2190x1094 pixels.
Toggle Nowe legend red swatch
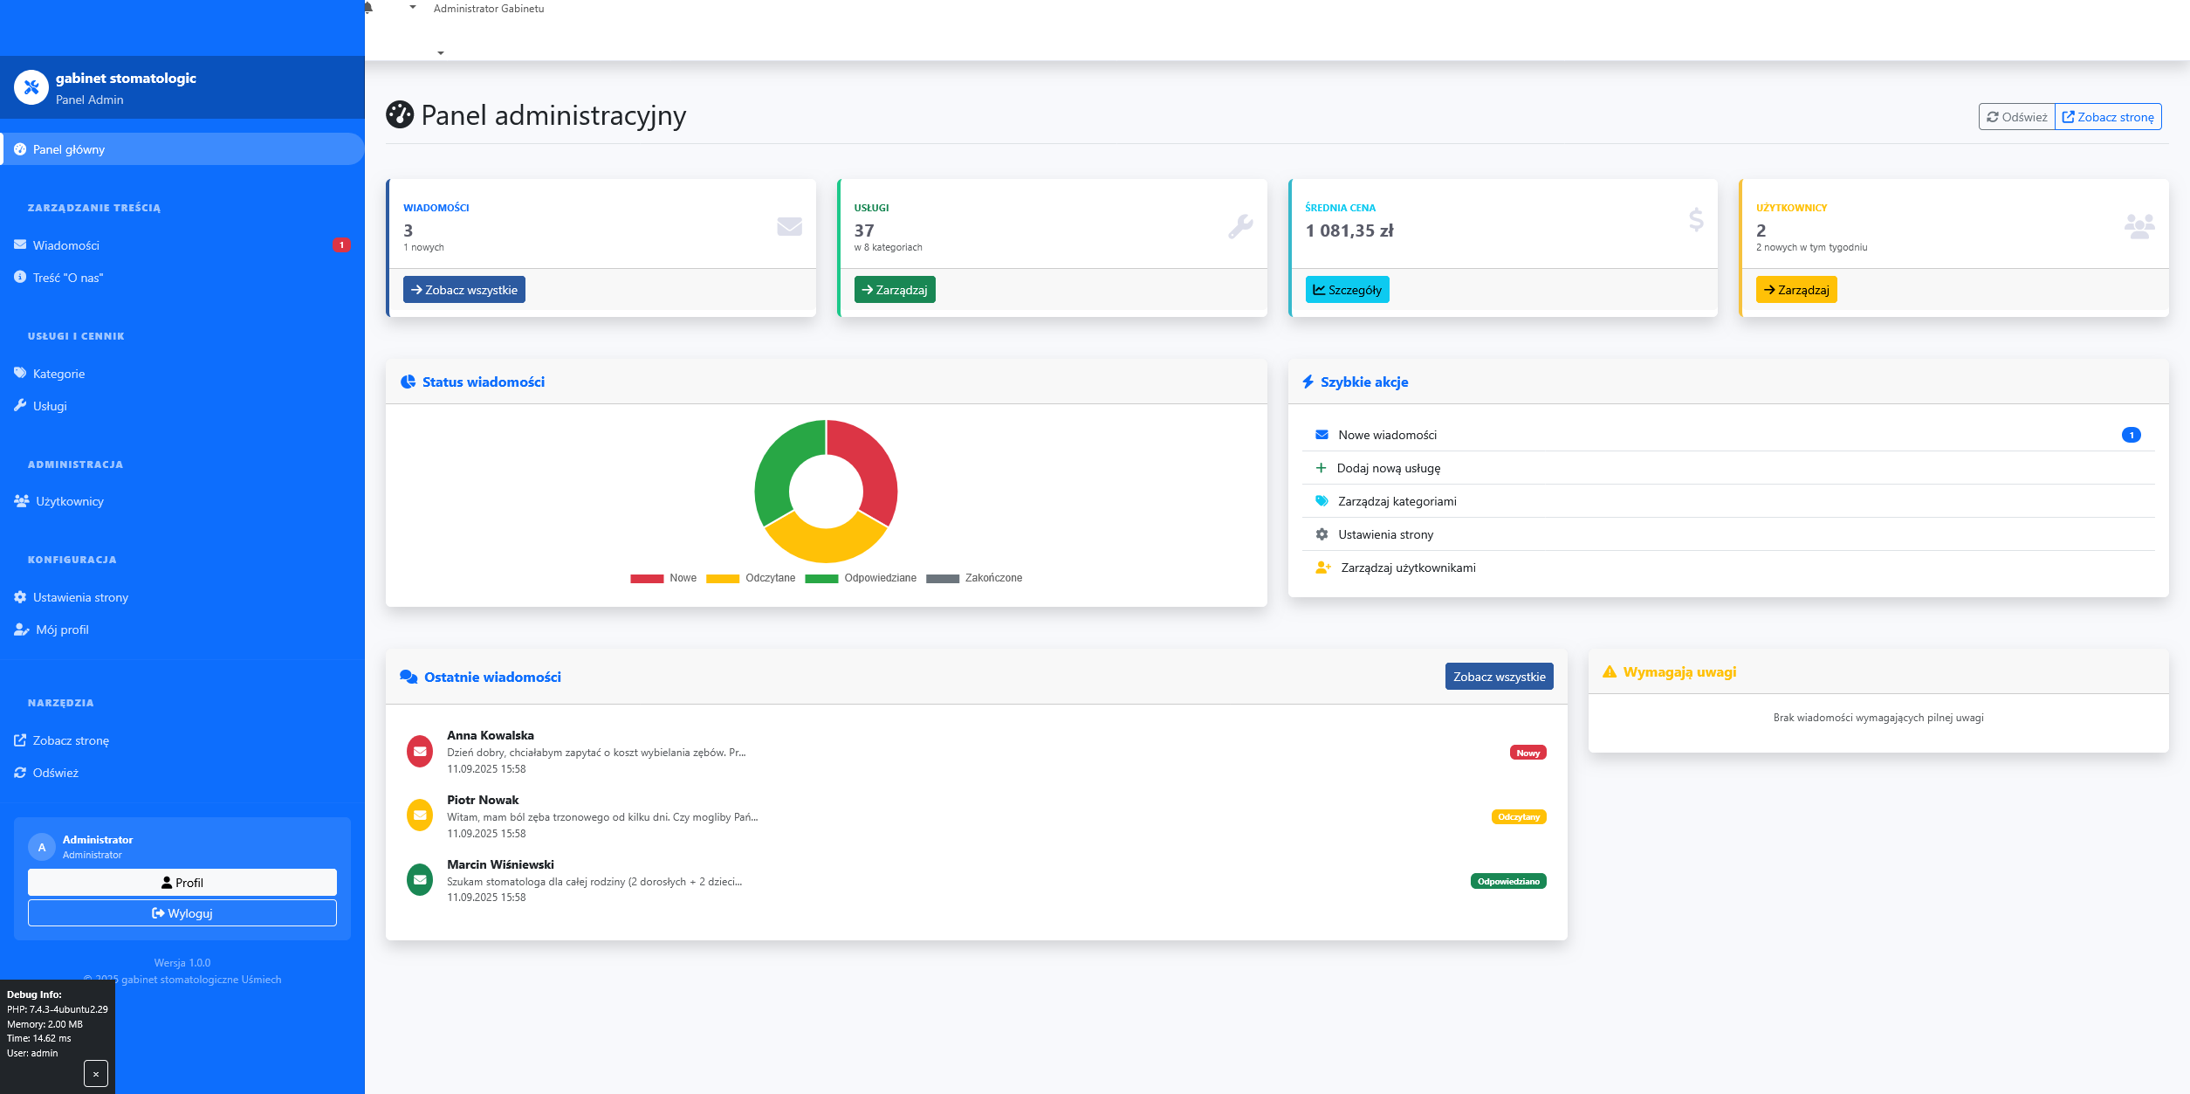[x=647, y=578]
